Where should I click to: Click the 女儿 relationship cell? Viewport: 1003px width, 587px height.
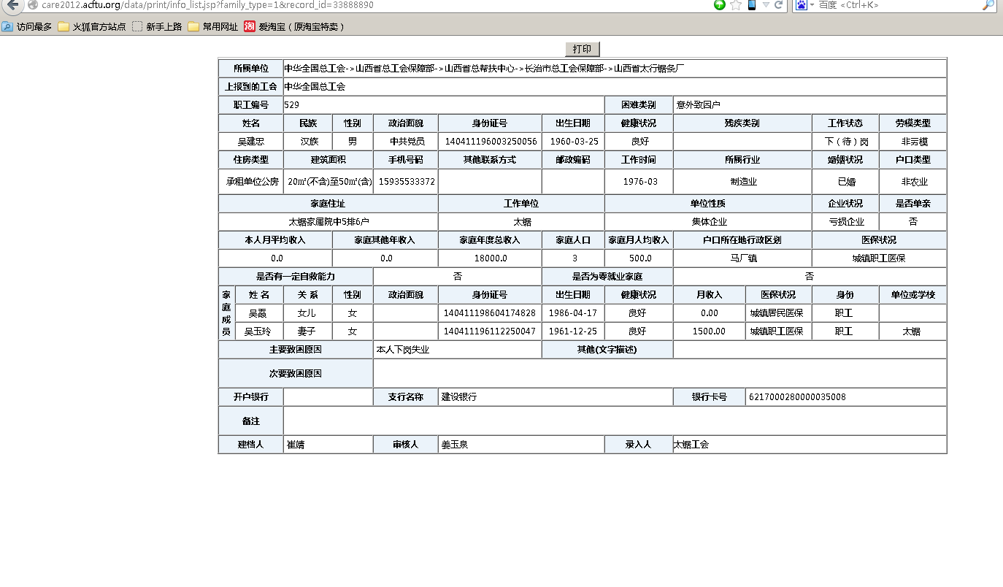pyautogui.click(x=308, y=313)
